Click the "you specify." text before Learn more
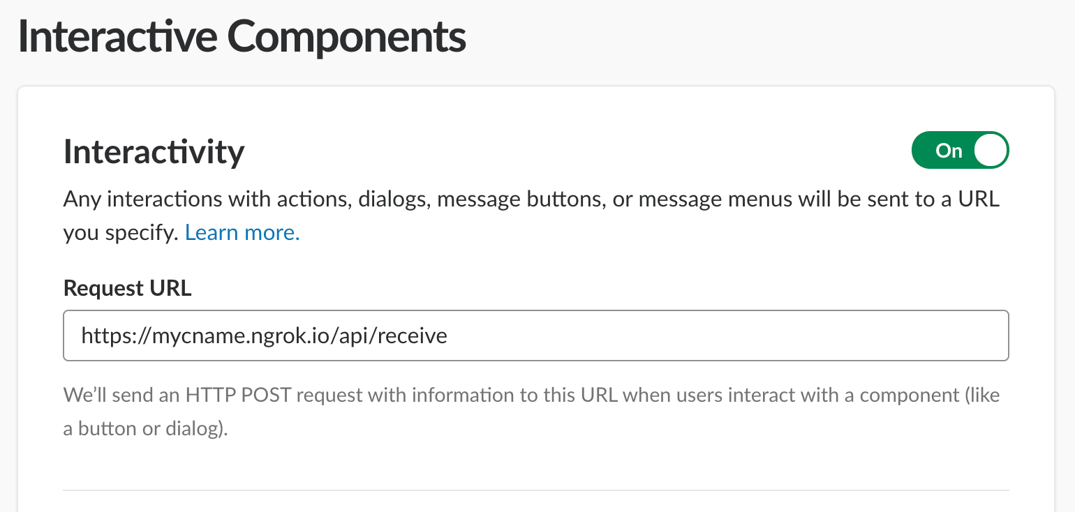 pyautogui.click(x=121, y=232)
